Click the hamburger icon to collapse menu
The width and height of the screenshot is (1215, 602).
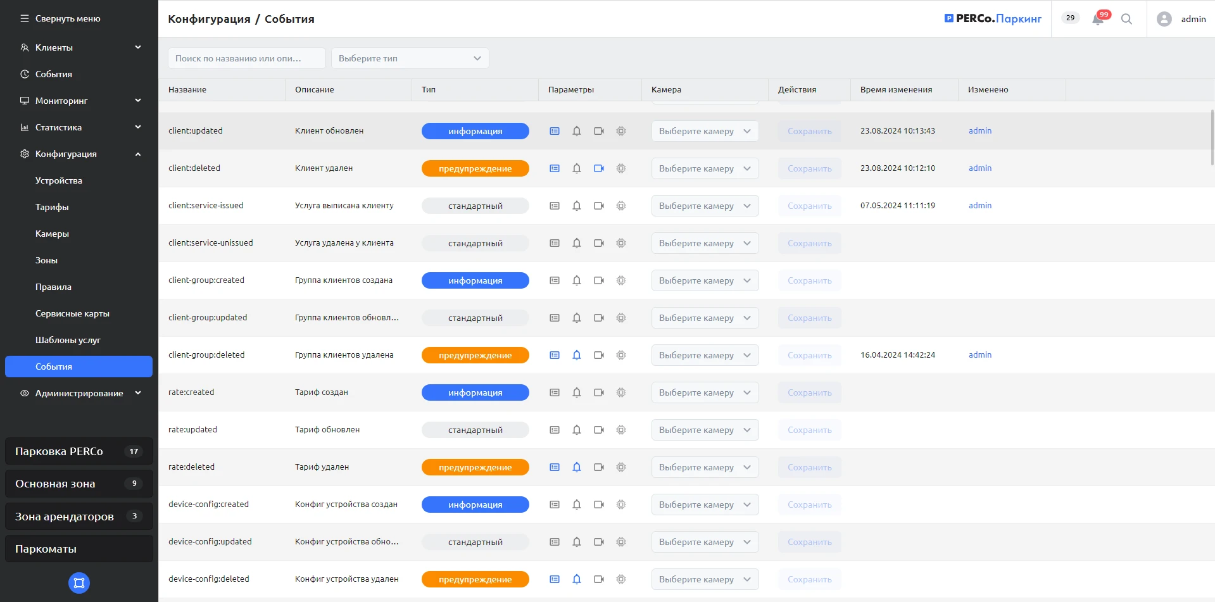point(25,18)
